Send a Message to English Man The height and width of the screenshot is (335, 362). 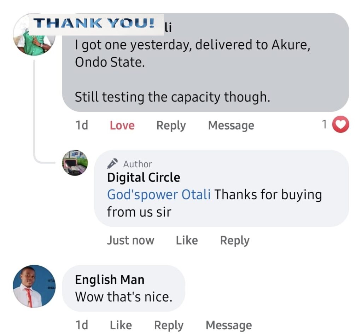pyautogui.click(x=229, y=325)
